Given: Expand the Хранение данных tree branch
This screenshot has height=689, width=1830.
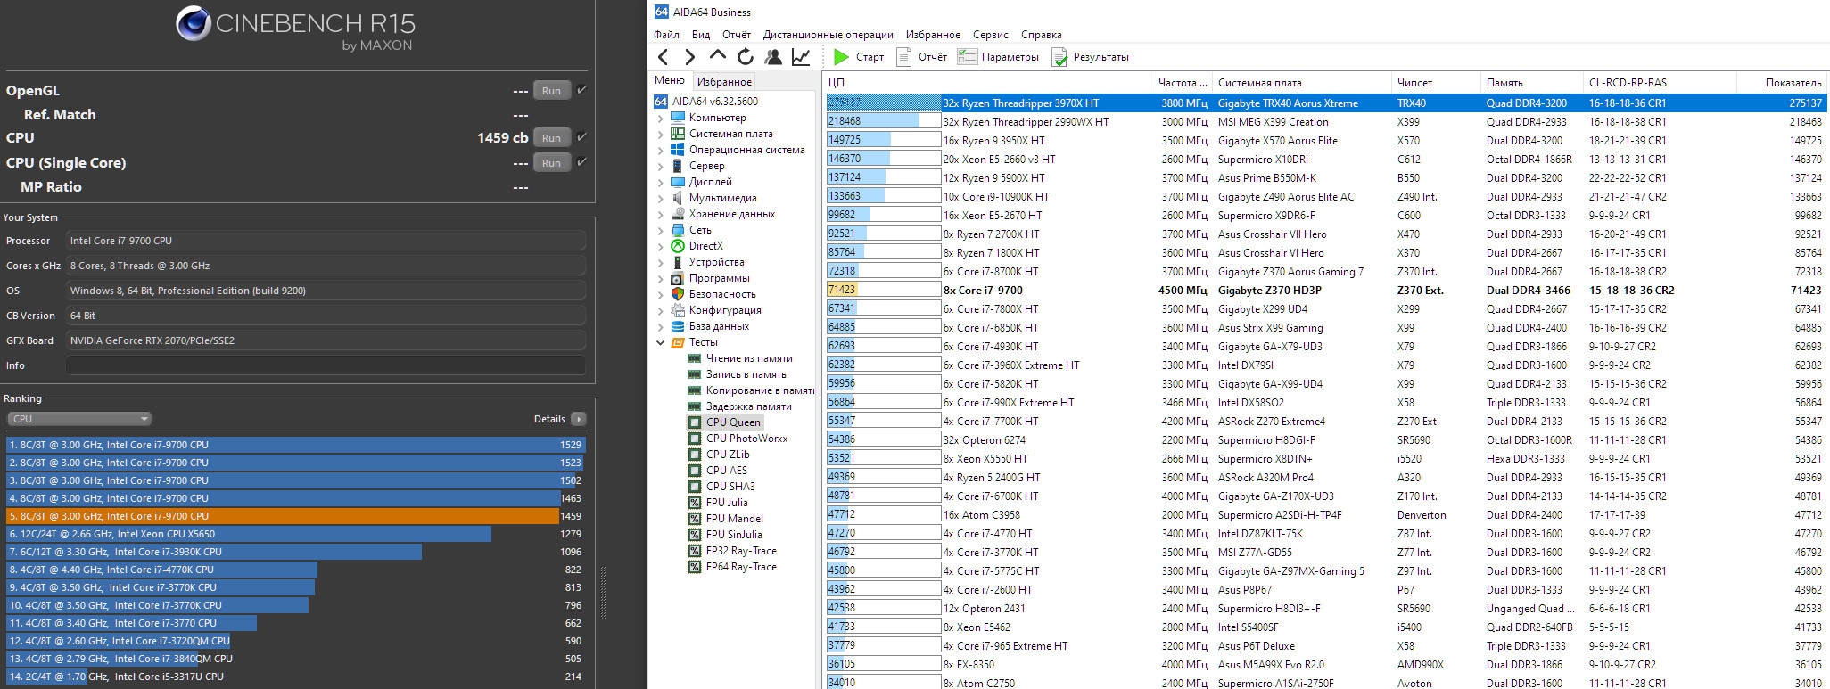Looking at the screenshot, I should tap(661, 214).
